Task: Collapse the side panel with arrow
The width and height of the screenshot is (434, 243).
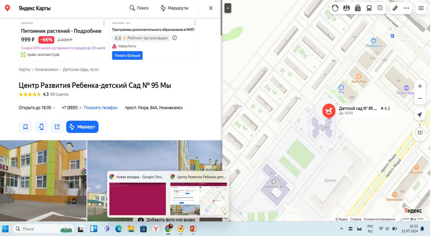Action: pos(228,8)
